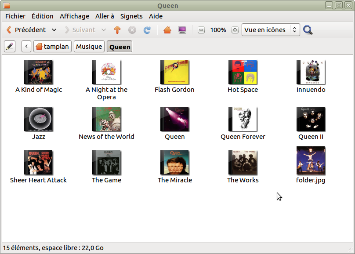Click the 100% zoom level button
Screen dimensions: 355x254
(218, 30)
